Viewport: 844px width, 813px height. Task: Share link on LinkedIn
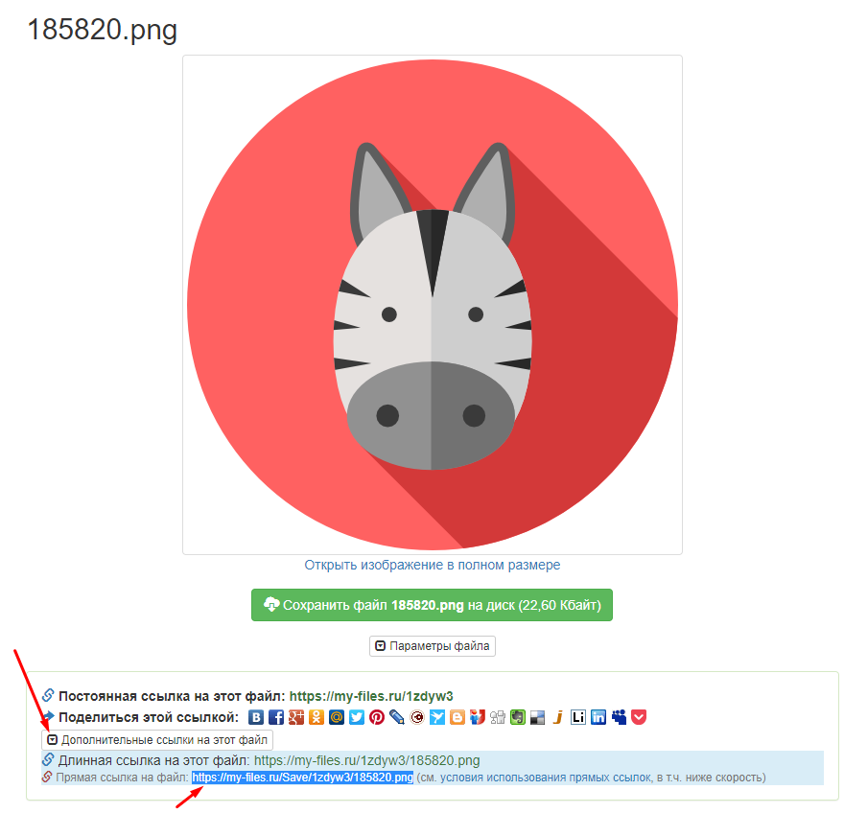coord(598,717)
